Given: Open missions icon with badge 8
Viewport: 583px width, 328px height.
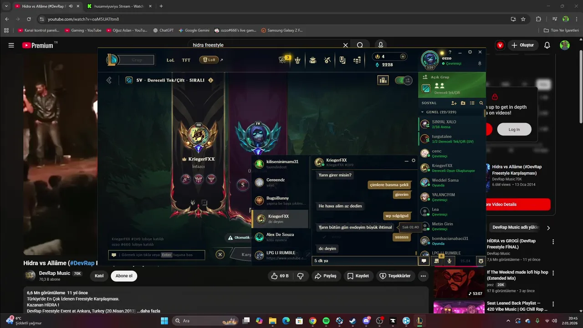Looking at the screenshot, I should pos(437,261).
